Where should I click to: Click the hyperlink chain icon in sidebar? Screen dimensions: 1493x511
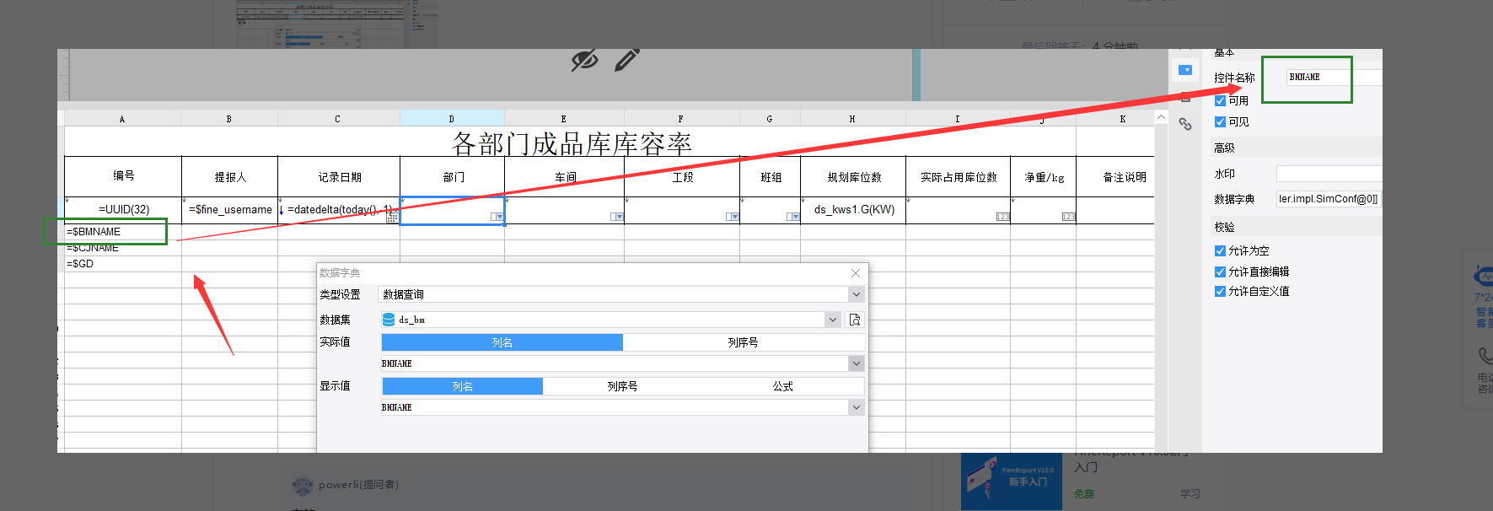pos(1185,124)
